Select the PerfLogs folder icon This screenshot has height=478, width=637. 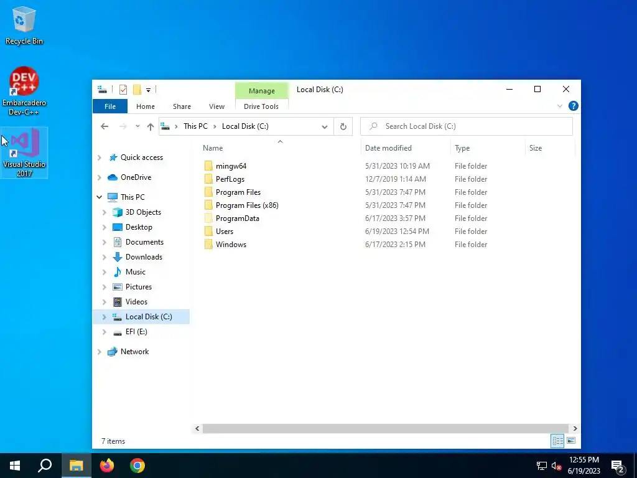[208, 179]
